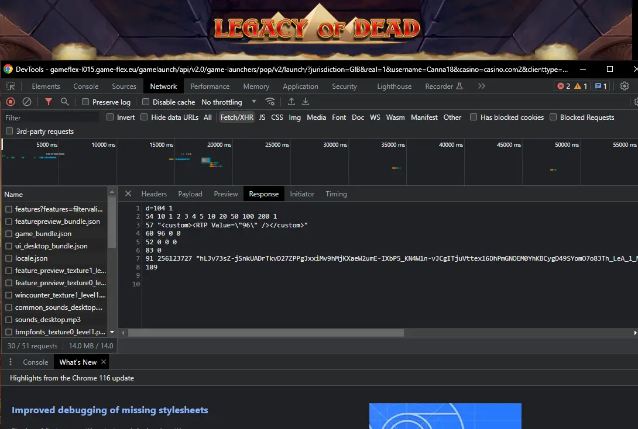Close the request details pane
The image size is (638, 429).
click(128, 194)
